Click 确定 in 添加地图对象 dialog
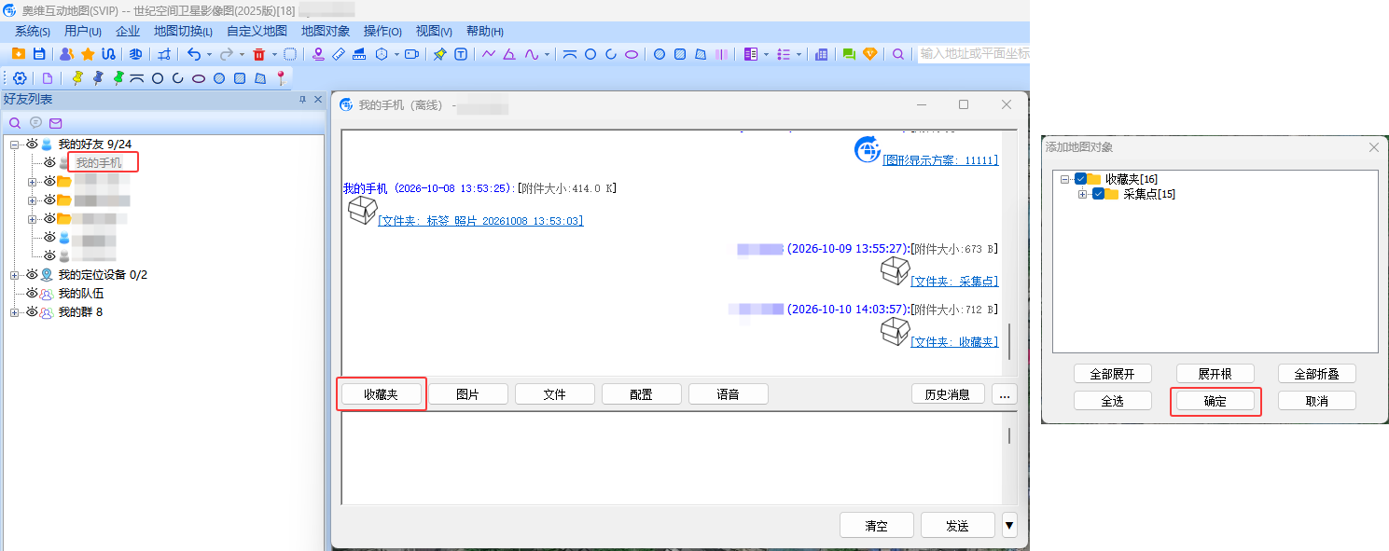1389x551 pixels. (1215, 401)
